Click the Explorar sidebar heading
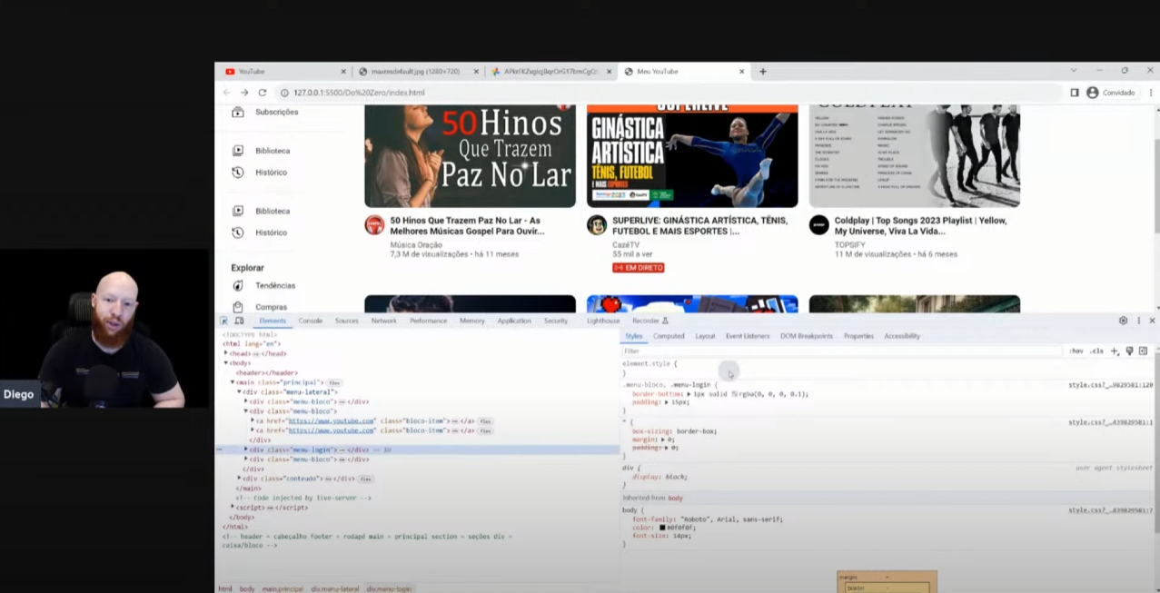 [247, 268]
